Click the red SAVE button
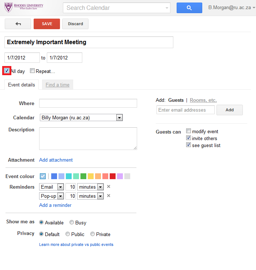Screen dimensions: 256x270 47,24
